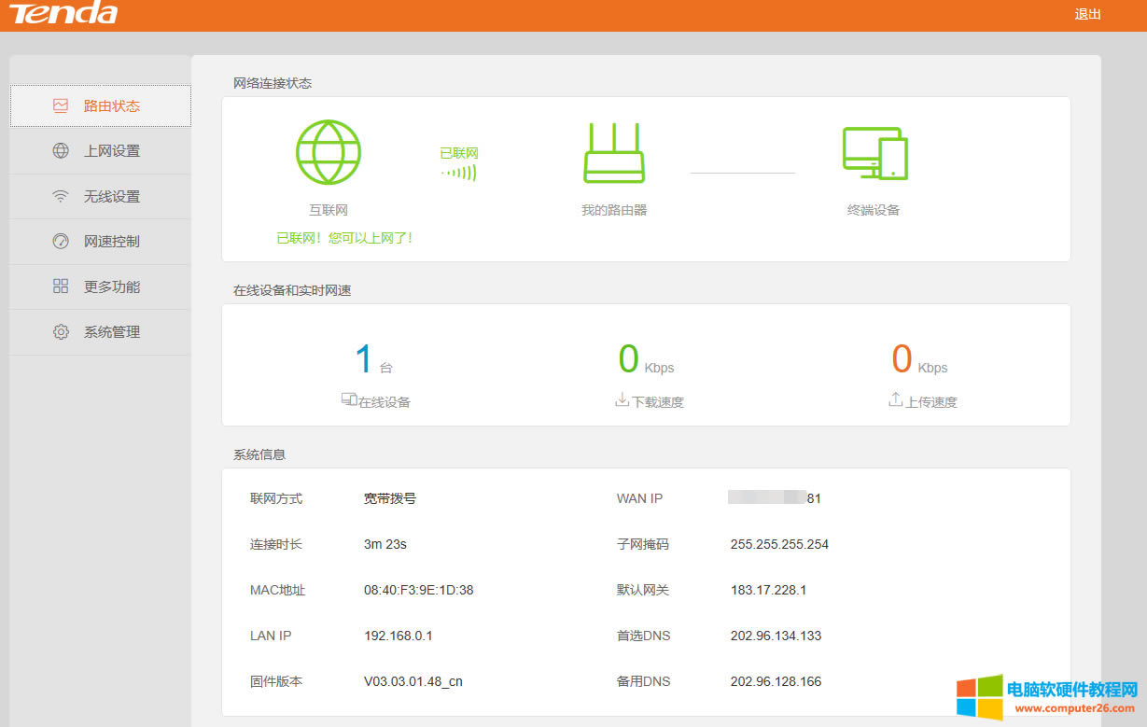Click the speedometer icon for 网速控制
1147x727 pixels.
point(59,241)
